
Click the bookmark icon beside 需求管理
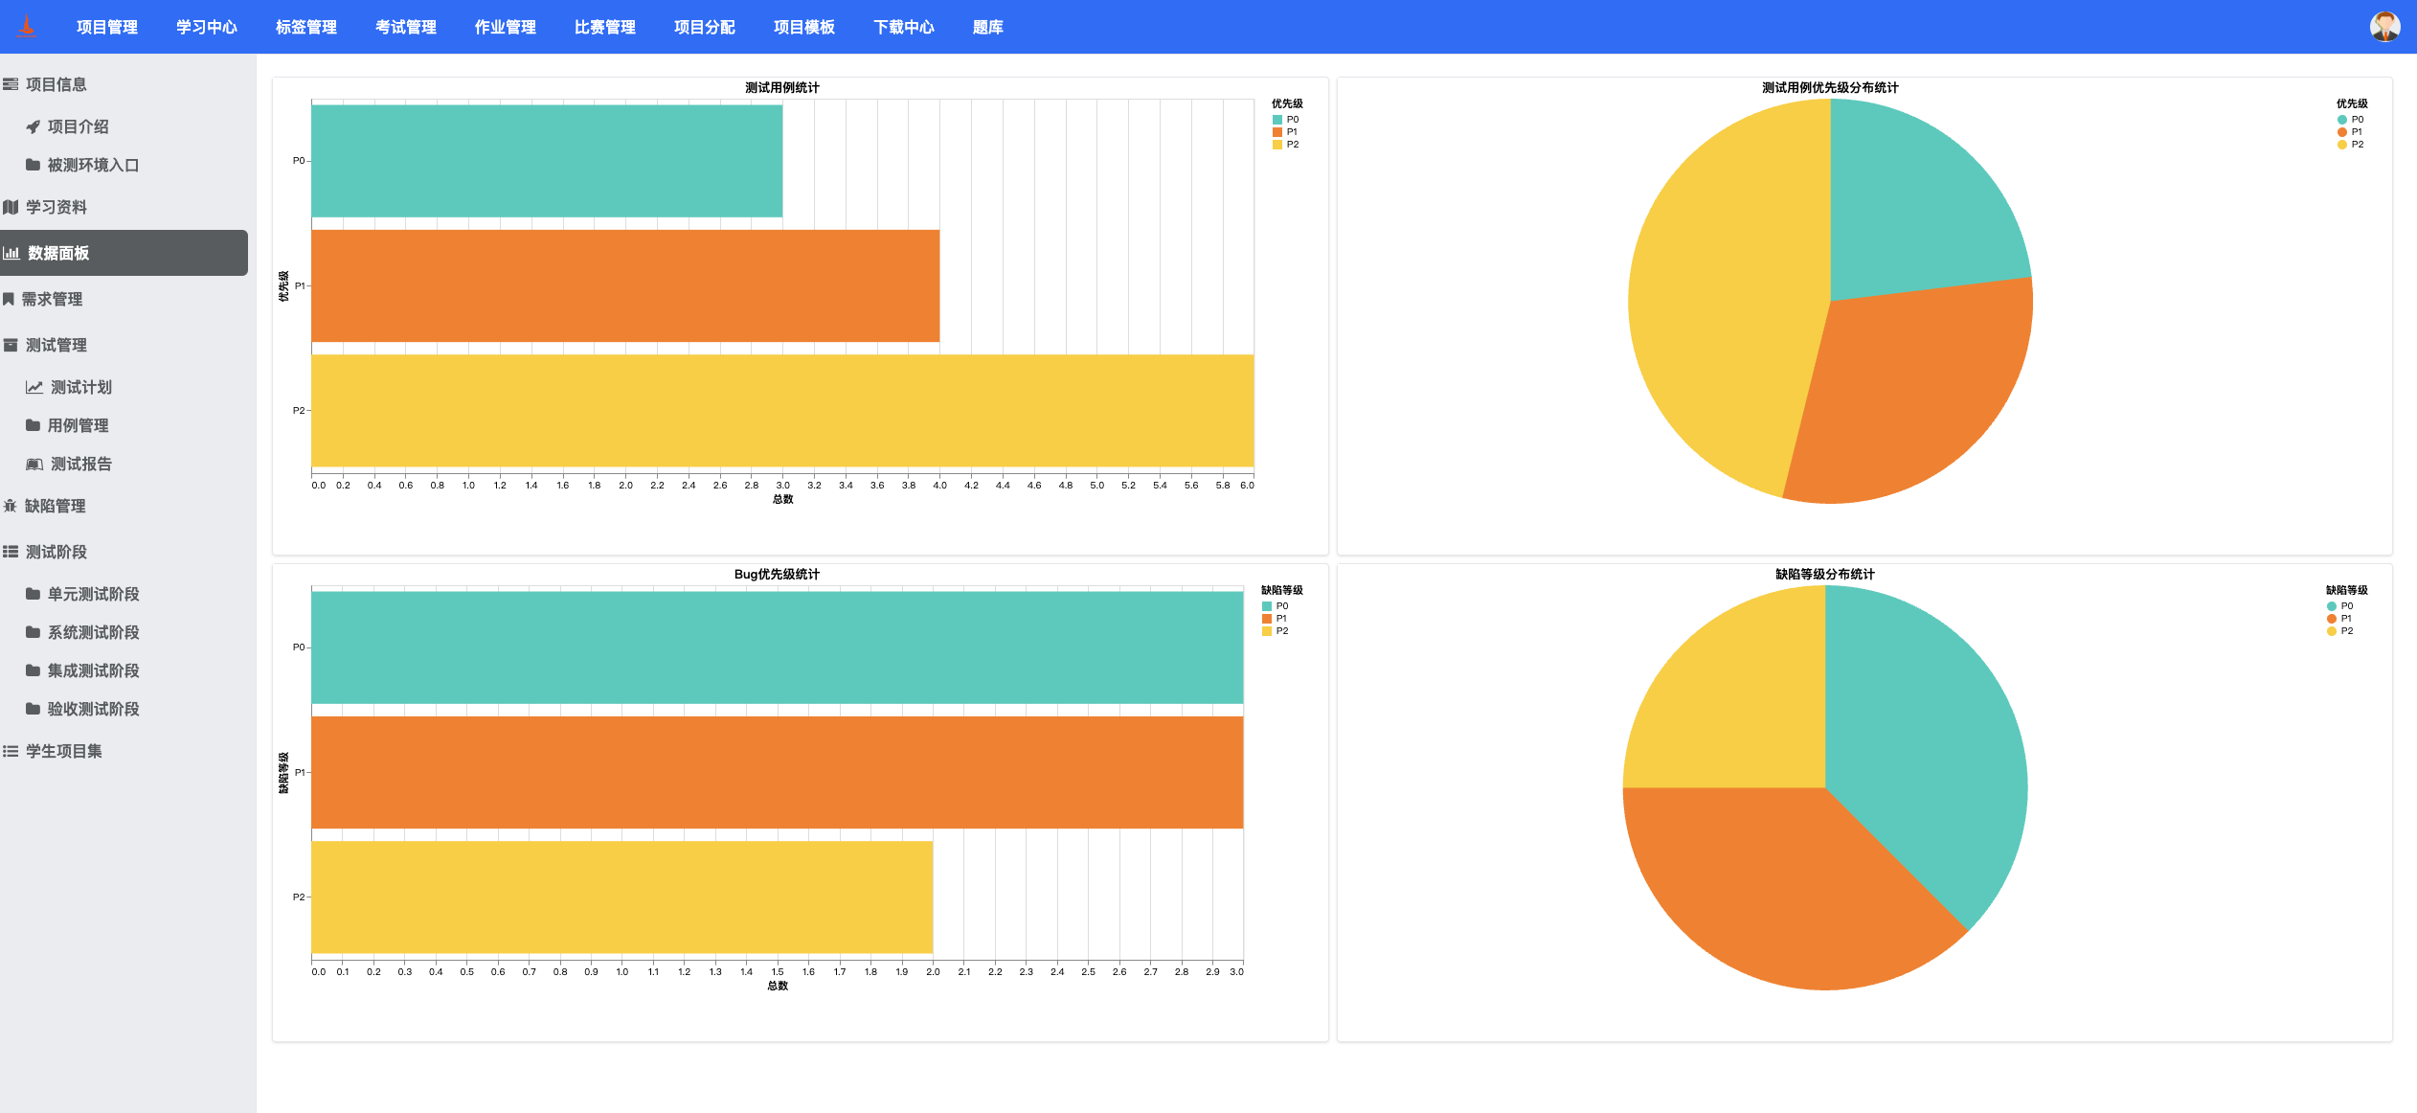point(9,299)
